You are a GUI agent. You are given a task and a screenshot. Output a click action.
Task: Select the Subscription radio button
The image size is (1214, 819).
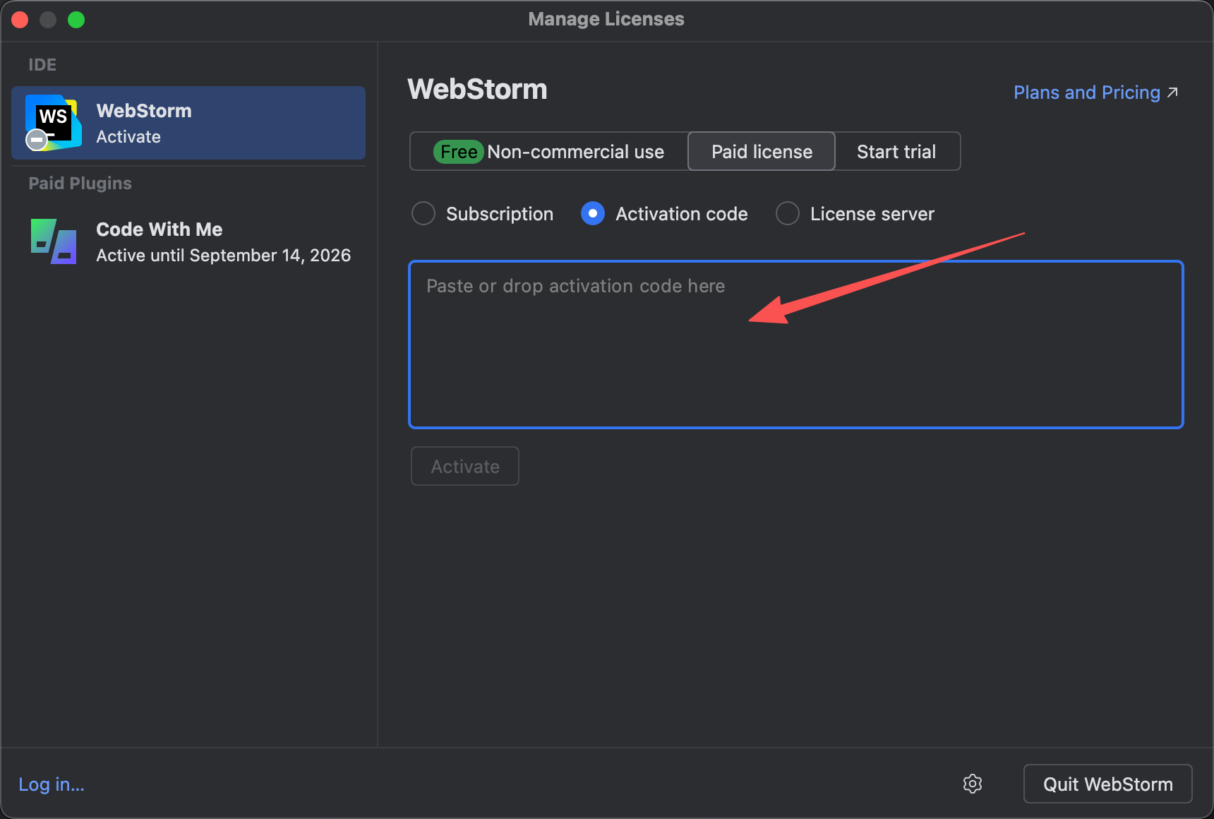(423, 213)
